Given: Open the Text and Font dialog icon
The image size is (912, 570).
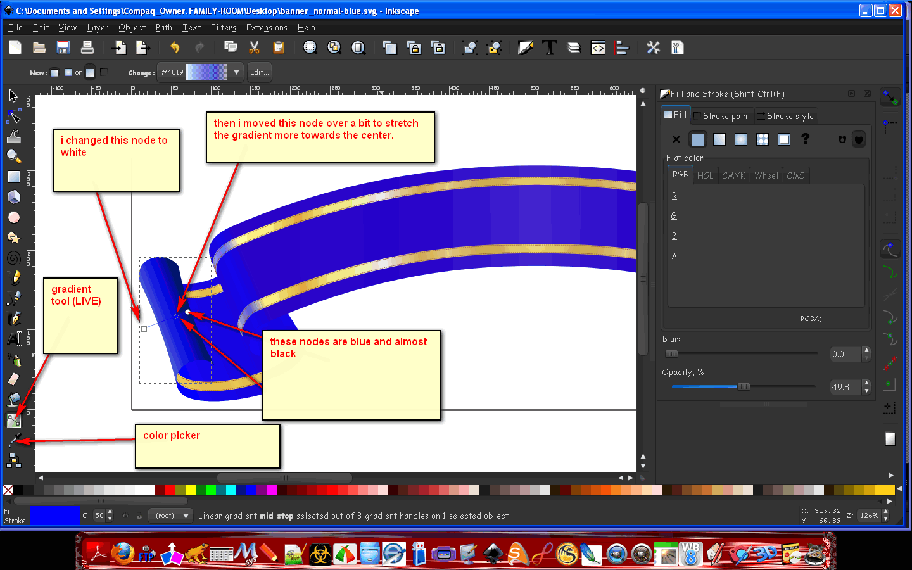Looking at the screenshot, I should 550,47.
